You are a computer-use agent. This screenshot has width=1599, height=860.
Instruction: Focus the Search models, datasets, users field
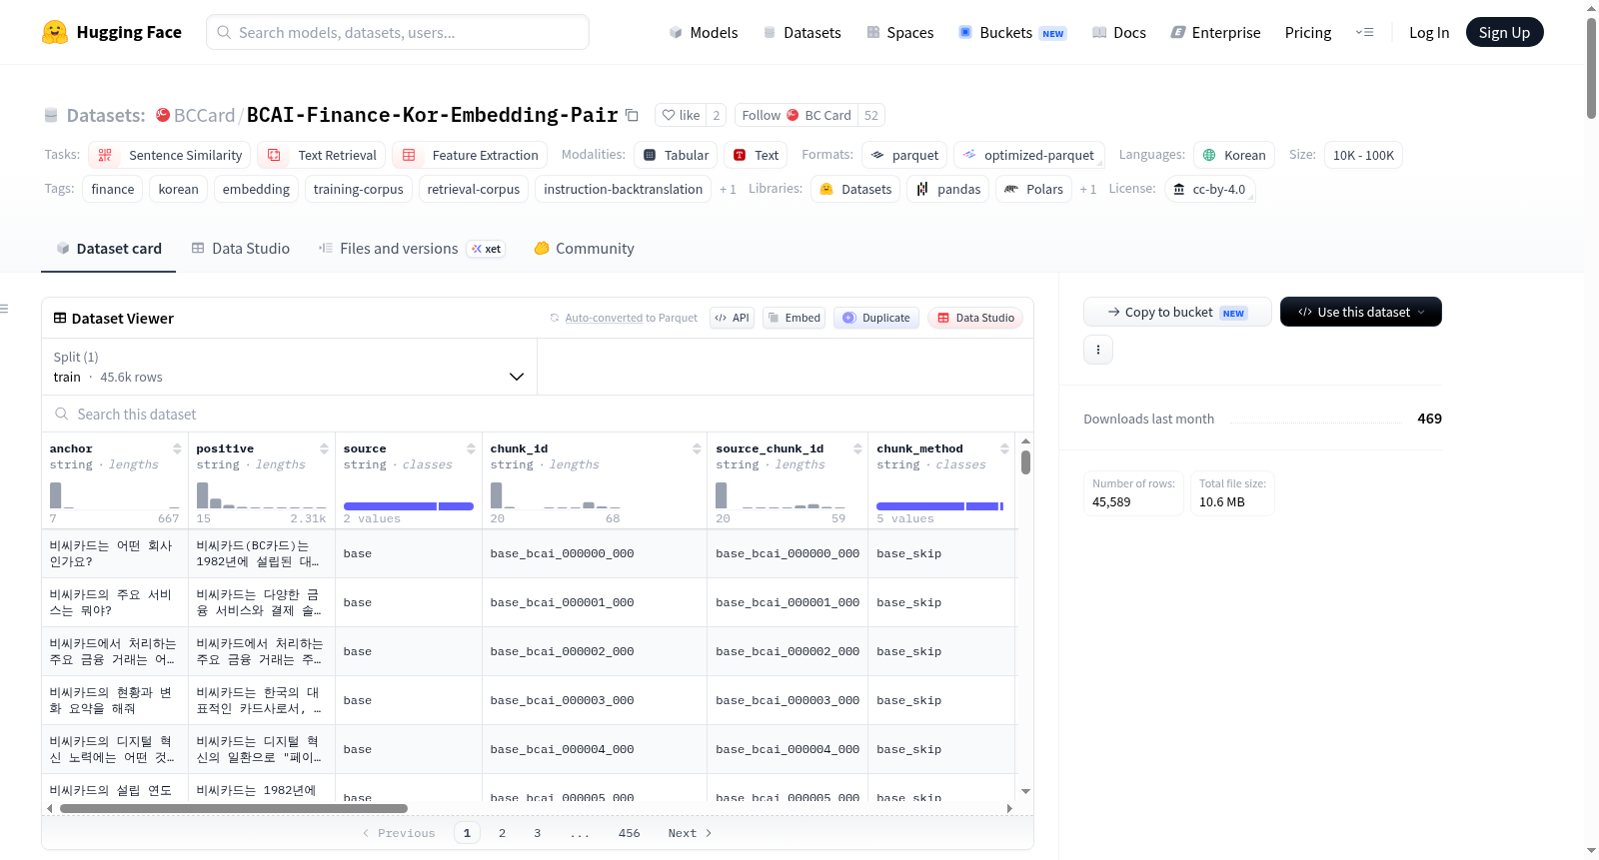click(x=398, y=32)
